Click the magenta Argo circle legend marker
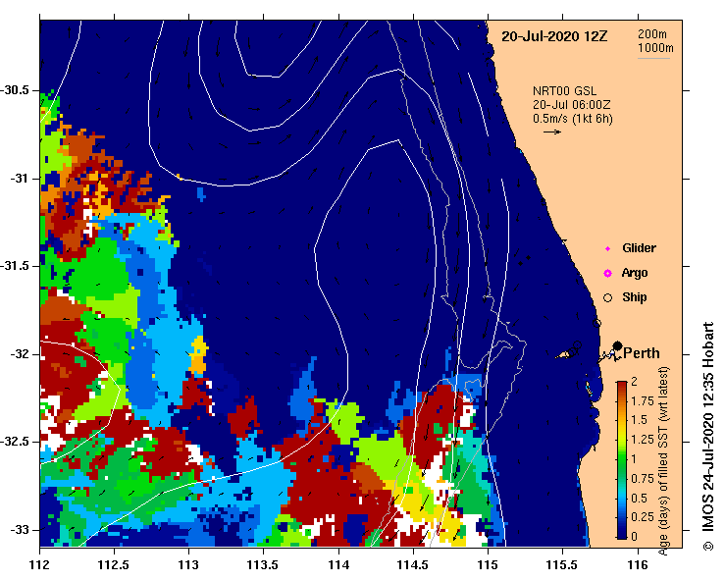The image size is (725, 581). (607, 274)
